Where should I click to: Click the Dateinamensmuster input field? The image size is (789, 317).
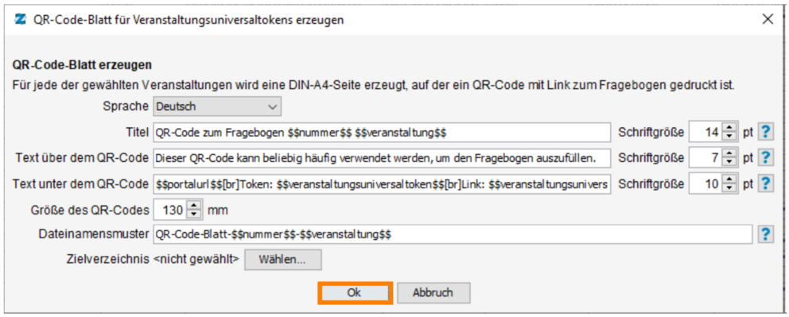(x=452, y=234)
